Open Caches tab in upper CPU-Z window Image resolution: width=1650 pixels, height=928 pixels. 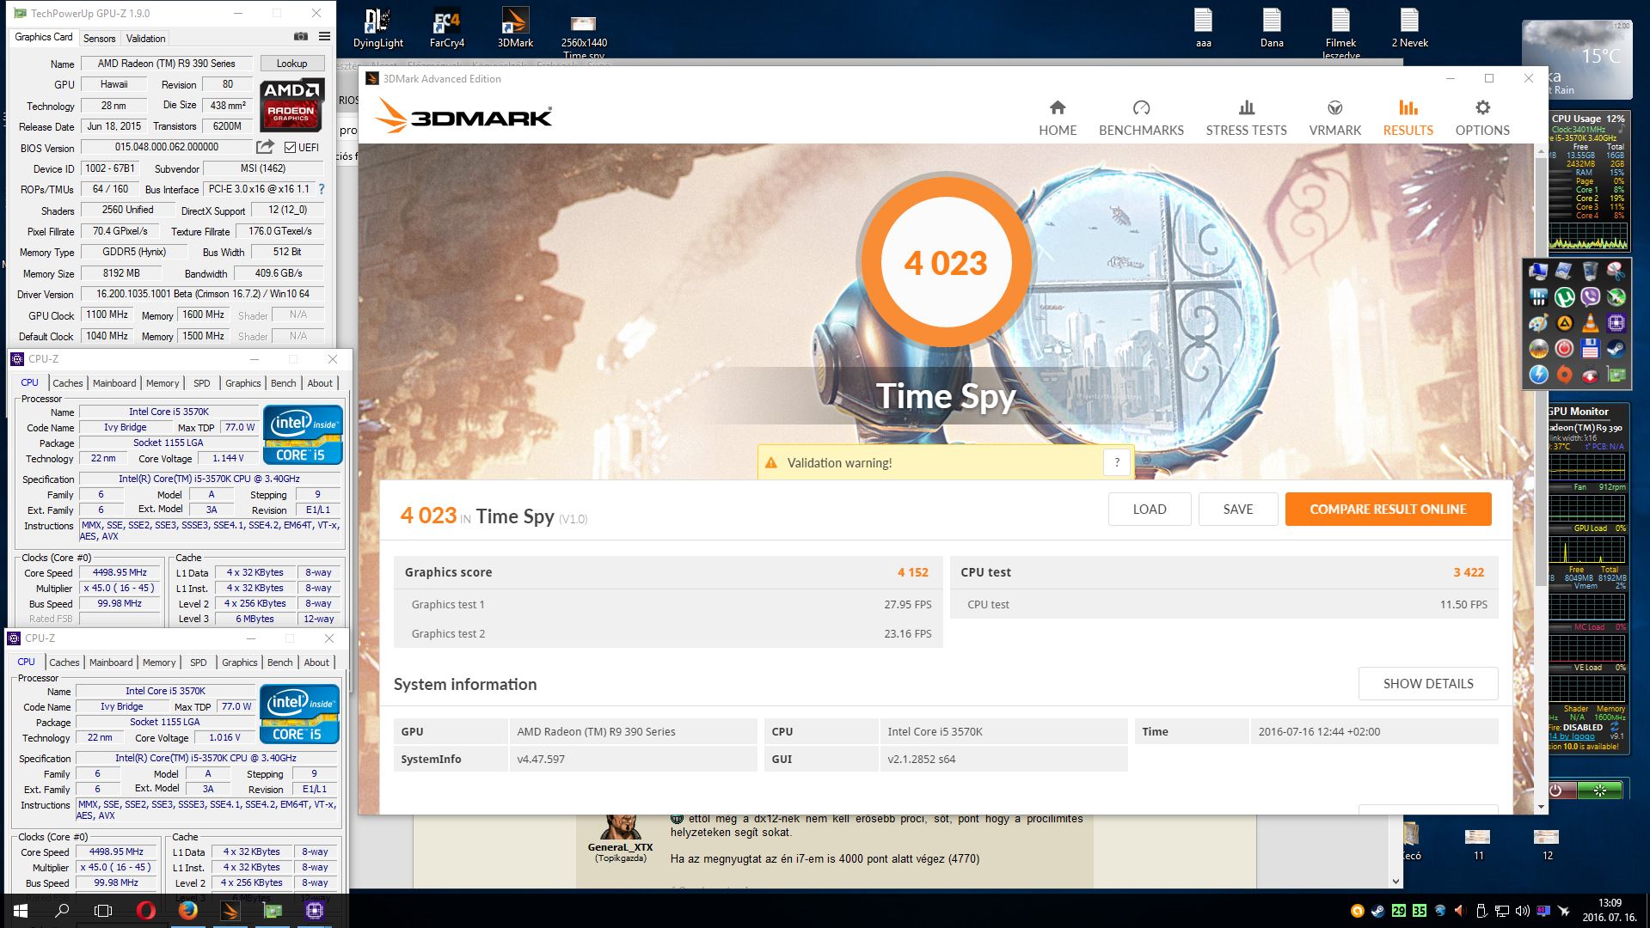tap(67, 383)
